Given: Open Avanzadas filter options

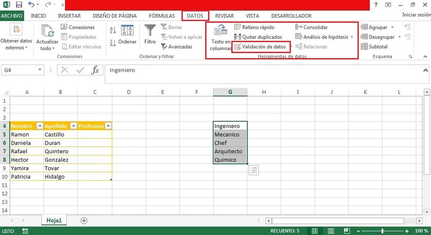Looking at the screenshot, I should [x=177, y=47].
